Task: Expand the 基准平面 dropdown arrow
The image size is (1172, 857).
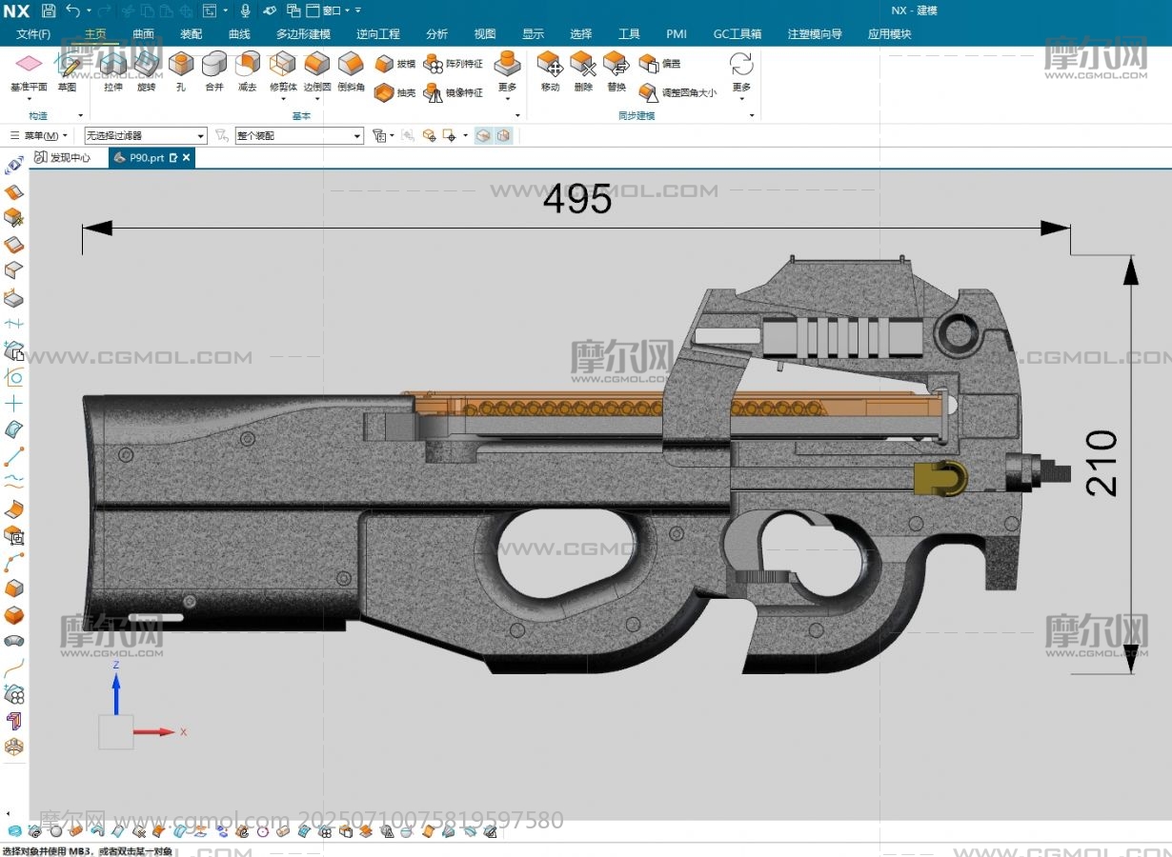Action: coord(29,98)
